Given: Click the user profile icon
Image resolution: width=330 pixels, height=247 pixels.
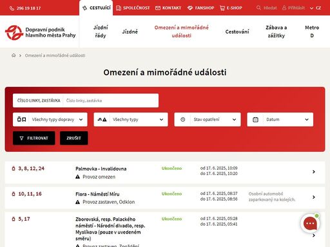Looking at the screenshot, I should (284, 8).
